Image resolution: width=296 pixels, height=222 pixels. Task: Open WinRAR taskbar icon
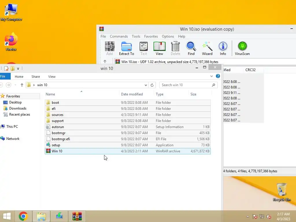coord(77,216)
